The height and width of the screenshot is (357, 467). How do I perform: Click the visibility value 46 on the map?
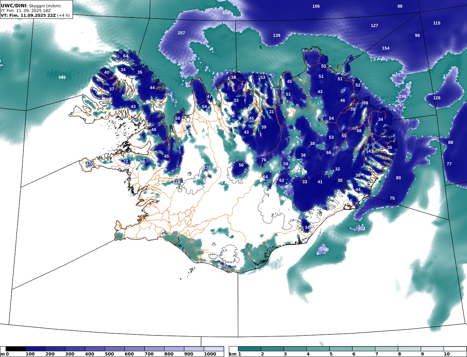point(343,100)
